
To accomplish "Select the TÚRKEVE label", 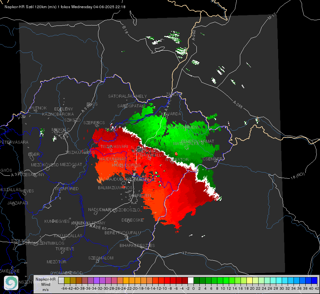I will (65, 249).
